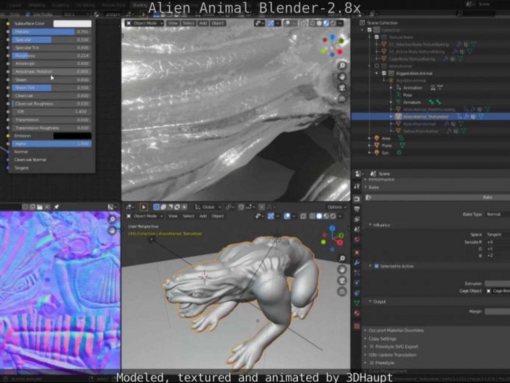Switch orthographic grid icon in lower viewport
510x383 pixels.
342,292
